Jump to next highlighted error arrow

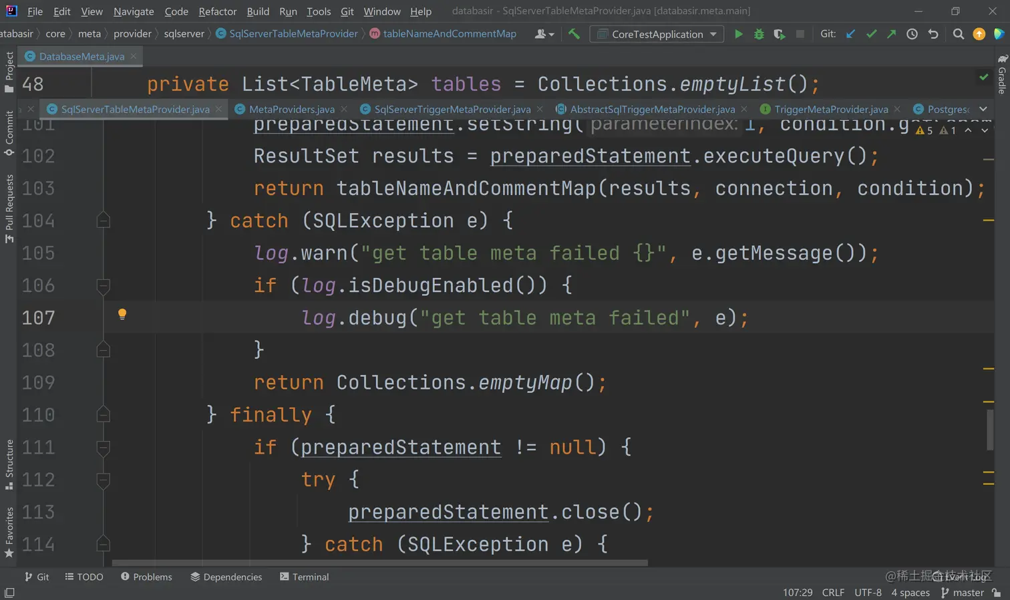[x=985, y=130]
